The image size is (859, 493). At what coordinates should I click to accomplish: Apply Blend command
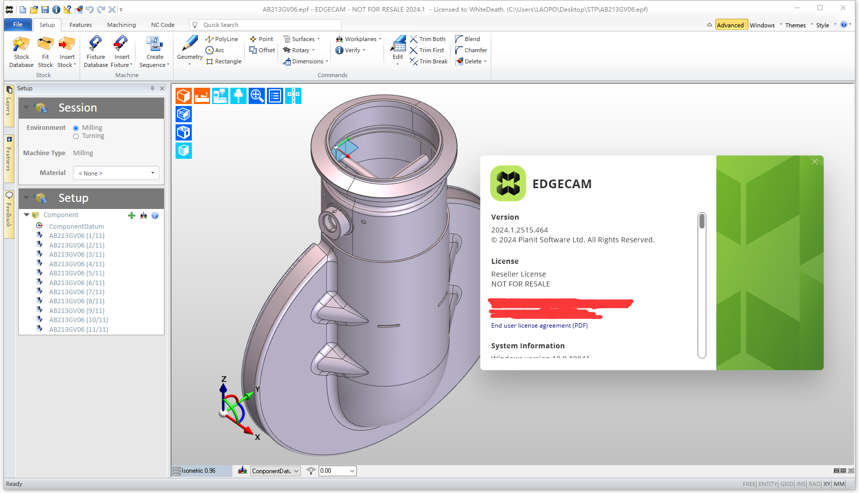(x=468, y=39)
